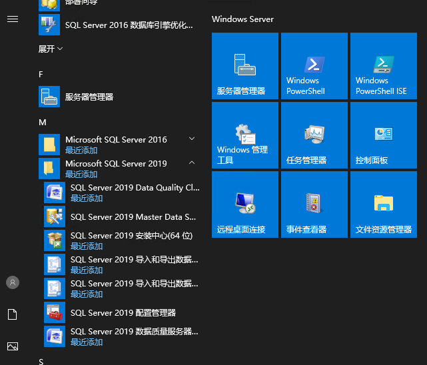This screenshot has height=365, width=427.
Task: Open the Windows 管理工具 tile
Action: pos(245,135)
